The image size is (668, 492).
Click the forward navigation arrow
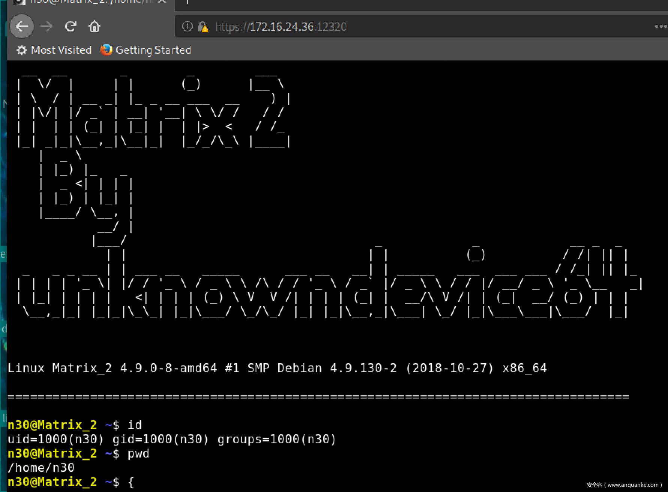click(x=46, y=27)
